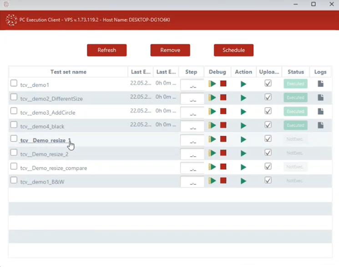The width and height of the screenshot is (339, 267).
Task: Start debug play for tcv__Demo_resize_compare
Action: click(212, 167)
